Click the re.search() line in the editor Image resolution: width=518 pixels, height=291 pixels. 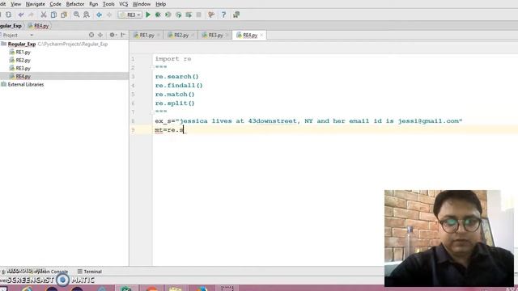click(176, 77)
